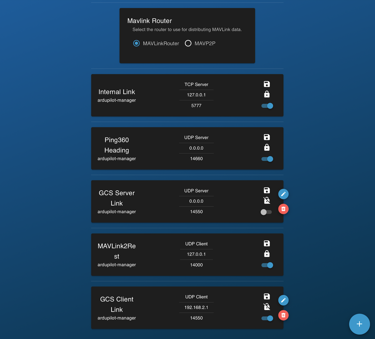This screenshot has width=375, height=339.
Task: Click the lock icon on Ping360 Heading endpoint
Action: [x=267, y=147]
